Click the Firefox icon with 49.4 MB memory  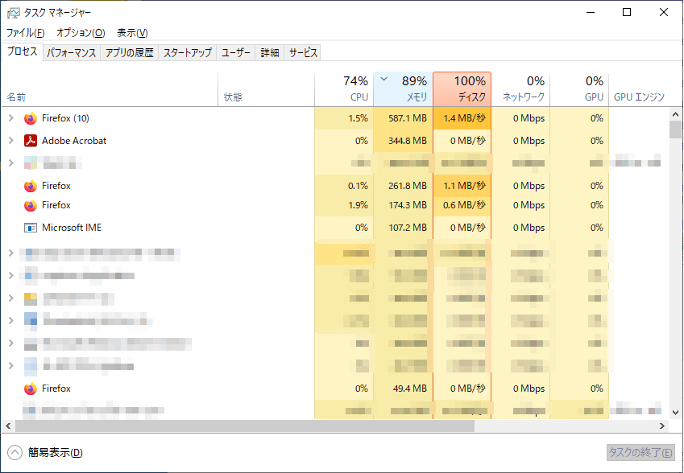click(31, 389)
